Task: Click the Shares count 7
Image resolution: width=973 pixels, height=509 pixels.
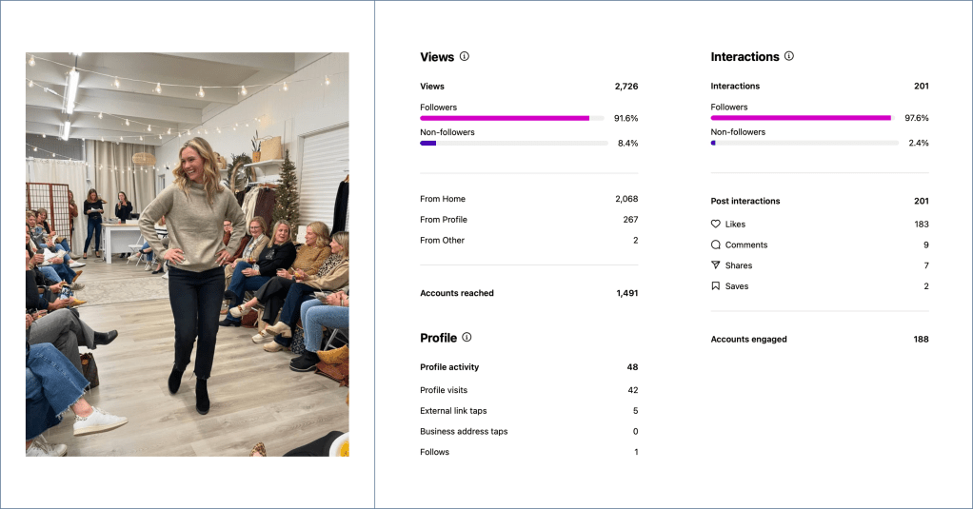Action: click(925, 265)
